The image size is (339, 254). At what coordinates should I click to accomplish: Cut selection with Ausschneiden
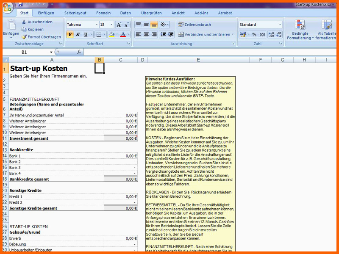click(37, 22)
